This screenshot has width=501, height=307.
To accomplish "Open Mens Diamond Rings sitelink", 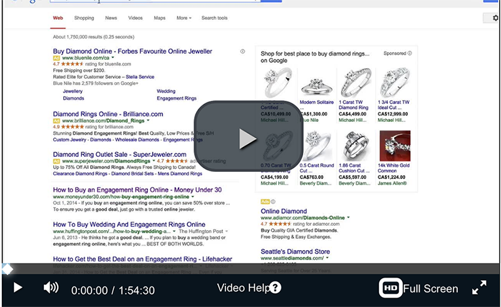I will click(x=180, y=174).
